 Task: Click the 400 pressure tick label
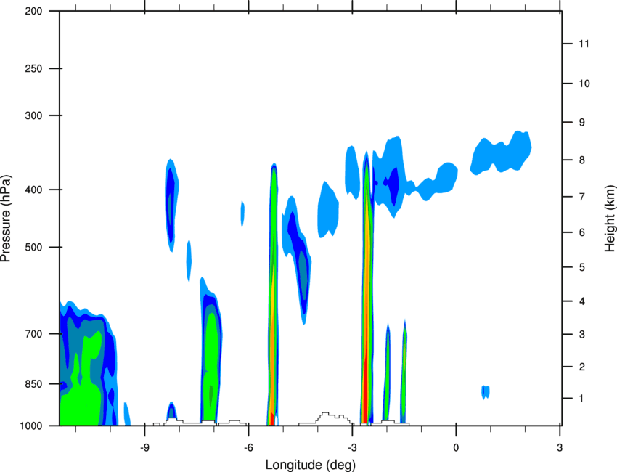pyautogui.click(x=33, y=190)
